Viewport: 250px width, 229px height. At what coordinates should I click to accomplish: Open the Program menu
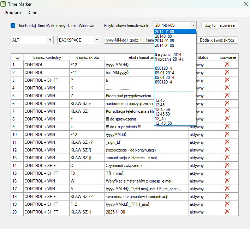[13, 13]
